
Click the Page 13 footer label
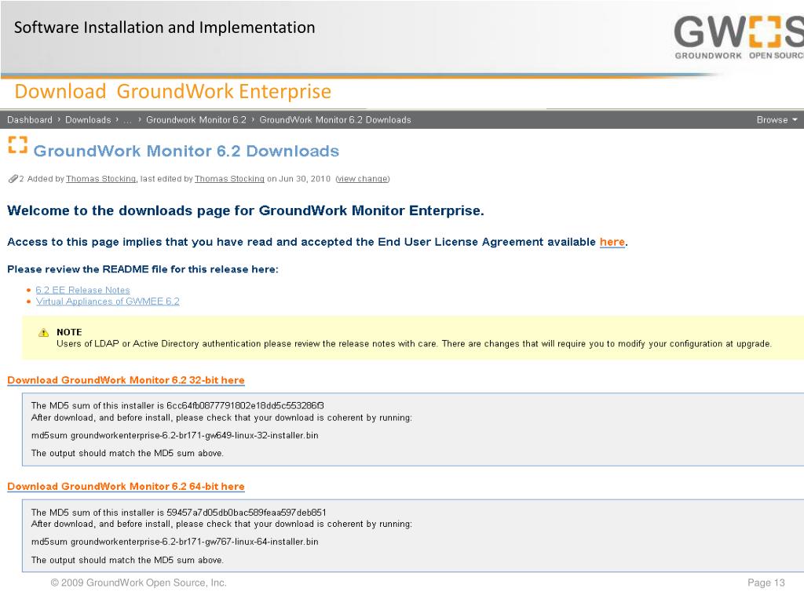[x=766, y=583]
